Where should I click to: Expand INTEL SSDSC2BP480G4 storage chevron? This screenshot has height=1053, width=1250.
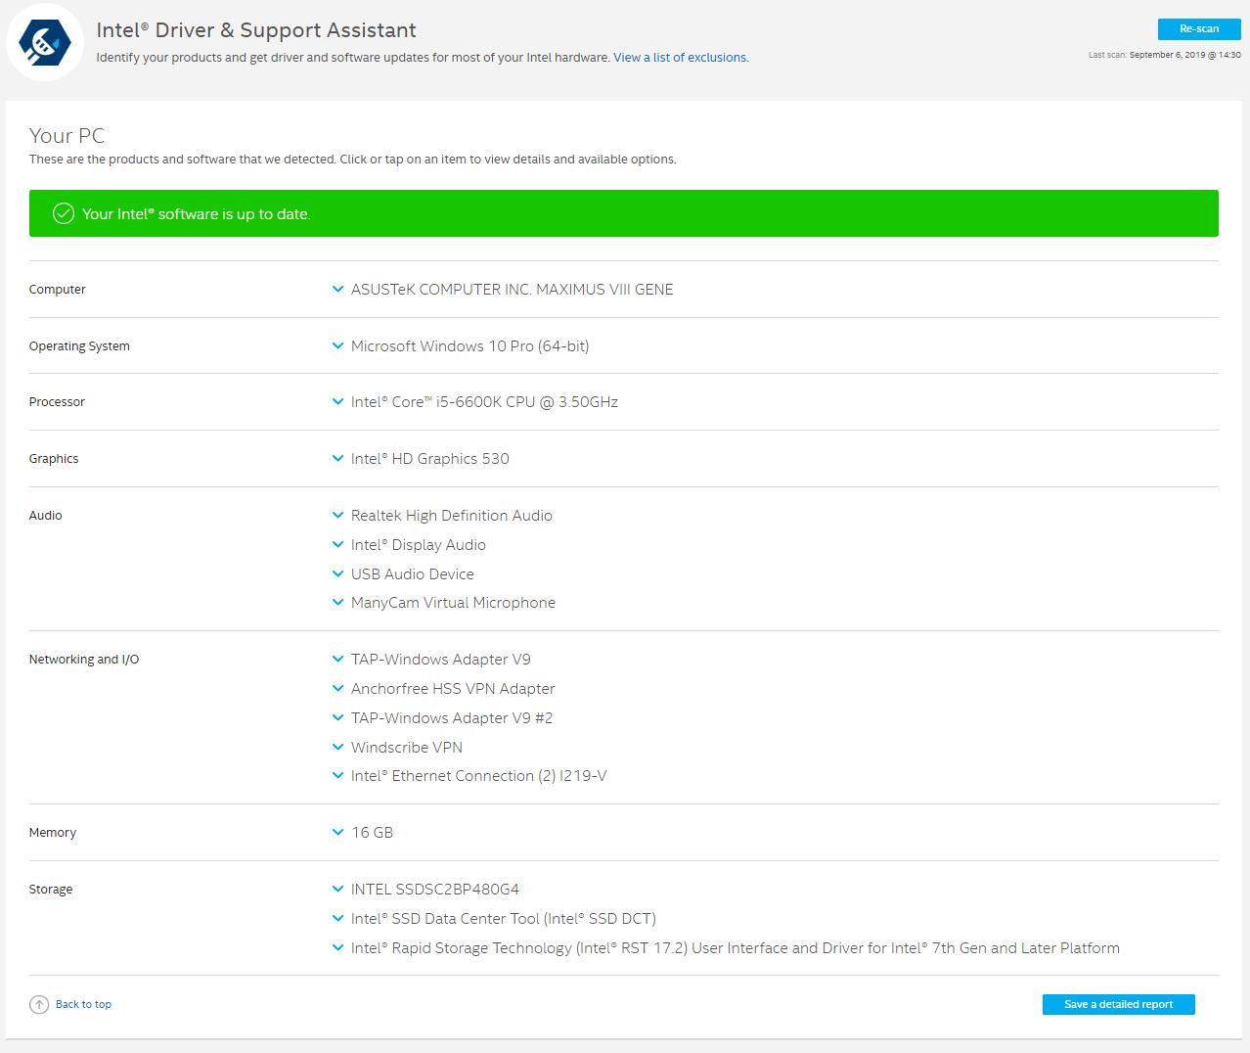pyautogui.click(x=337, y=890)
